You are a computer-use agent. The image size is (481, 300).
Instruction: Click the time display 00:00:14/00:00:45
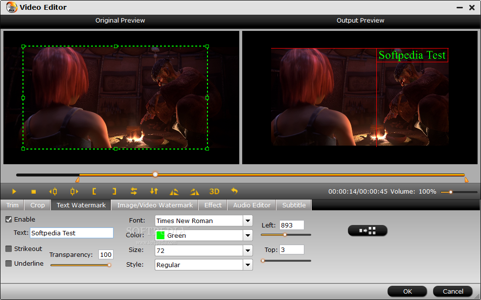(358, 192)
